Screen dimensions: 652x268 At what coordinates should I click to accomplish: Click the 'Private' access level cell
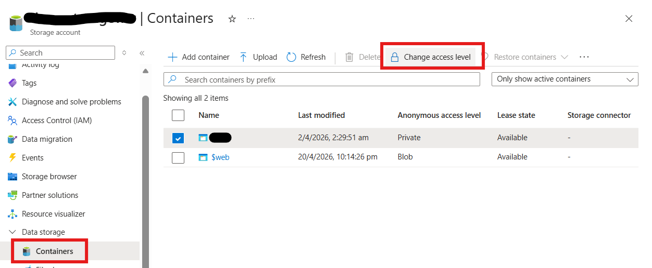coord(409,138)
